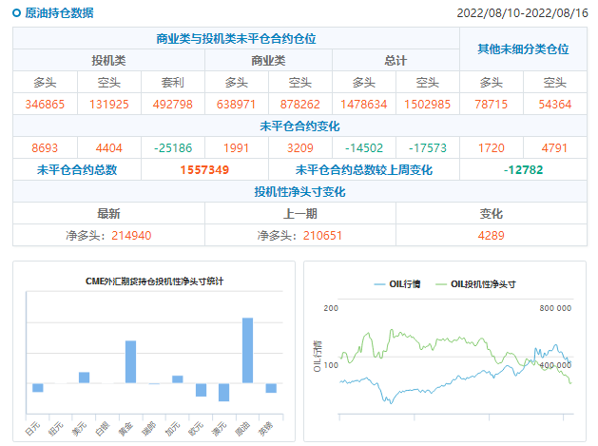The image size is (598, 446).
Task: Select the 澳元 bar in the chart
Action: [223, 392]
